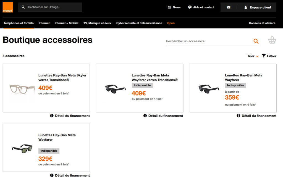
Task: Open the TV, Musique et Jeux menu
Action: coord(97,23)
